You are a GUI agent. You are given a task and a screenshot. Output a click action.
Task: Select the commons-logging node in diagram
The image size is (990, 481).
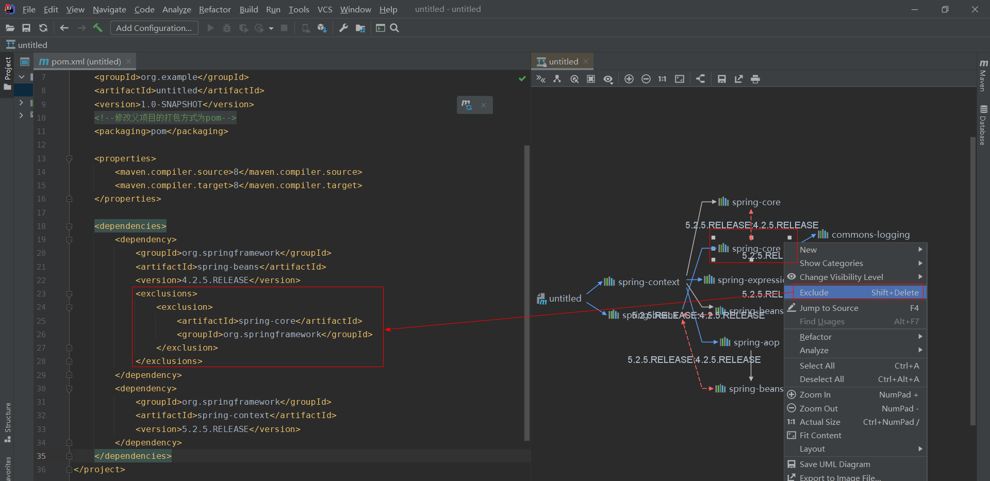click(x=864, y=235)
